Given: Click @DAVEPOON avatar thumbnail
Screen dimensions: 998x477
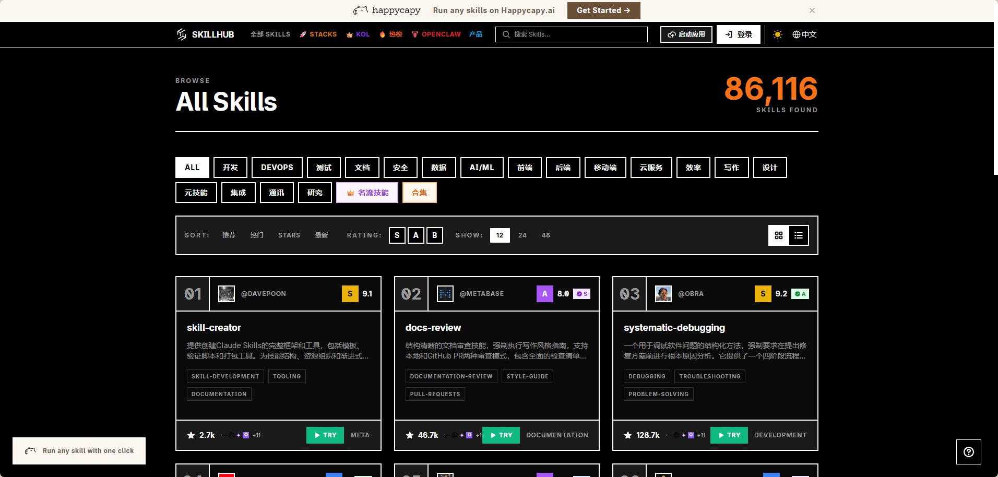Looking at the screenshot, I should point(227,294).
